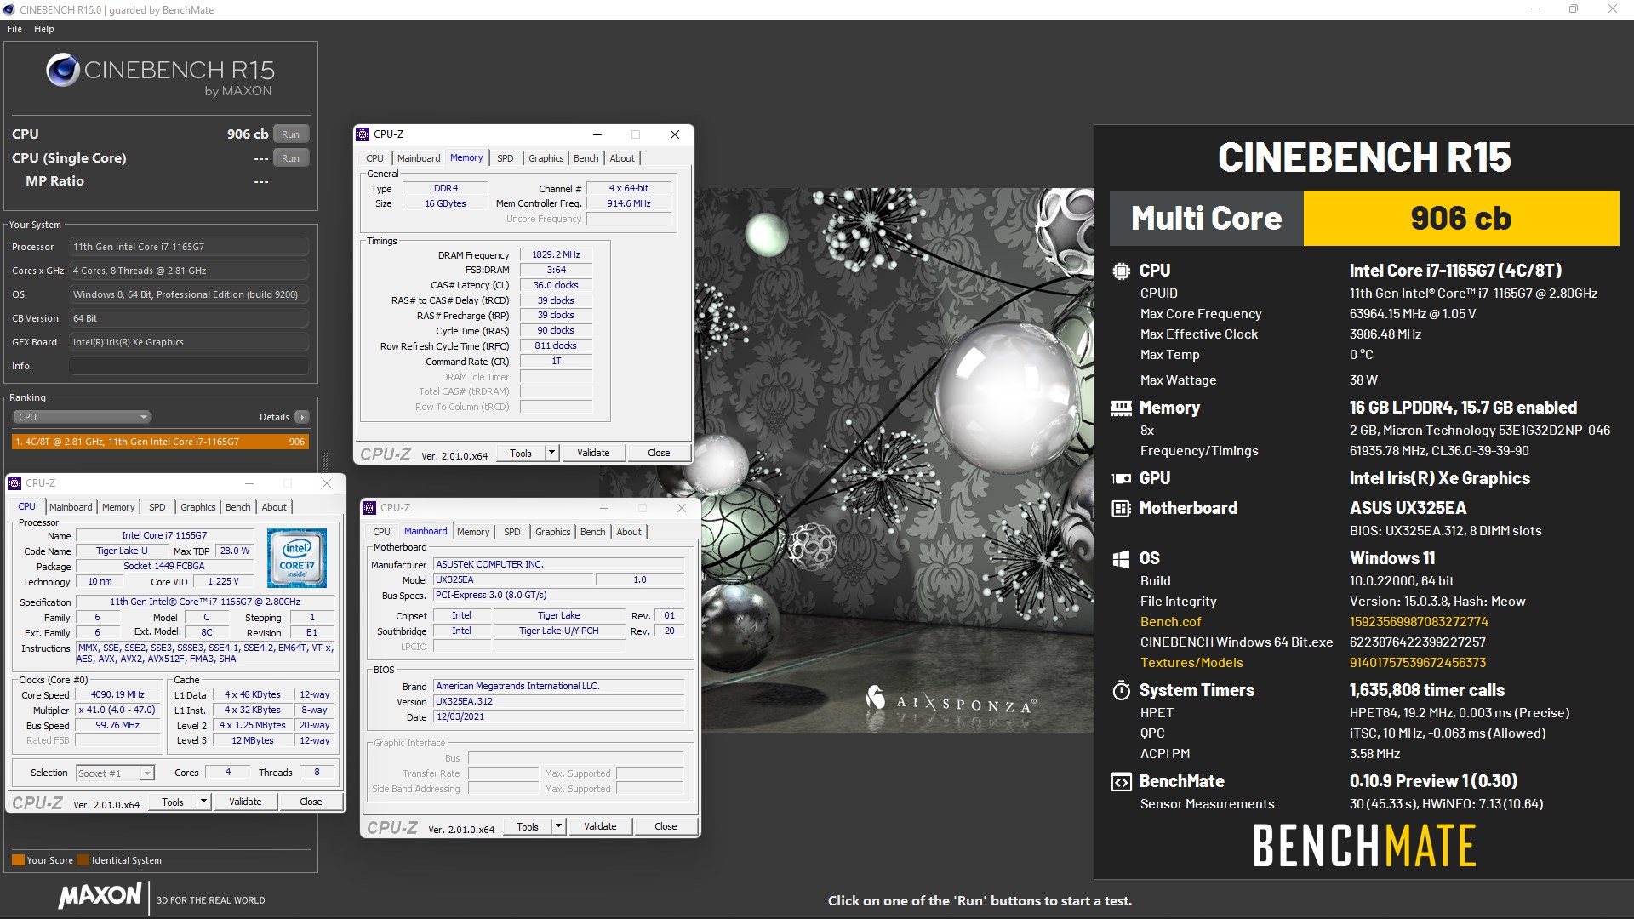1634x919 pixels.
Task: Open the CPU ranking dropdown
Action: tap(82, 417)
